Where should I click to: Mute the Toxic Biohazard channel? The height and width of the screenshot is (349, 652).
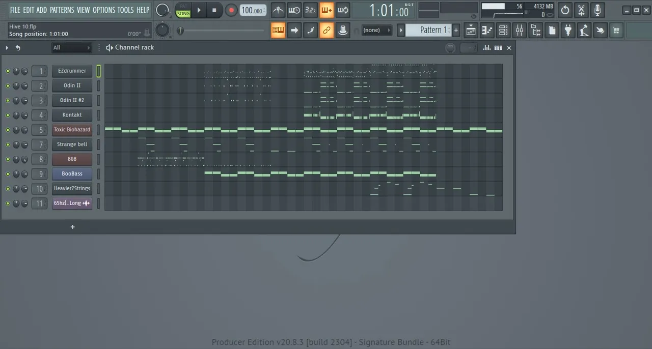pyautogui.click(x=8, y=130)
